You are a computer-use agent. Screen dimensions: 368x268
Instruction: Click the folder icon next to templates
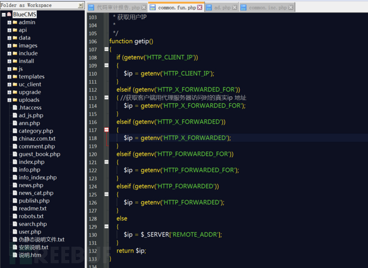[14, 77]
